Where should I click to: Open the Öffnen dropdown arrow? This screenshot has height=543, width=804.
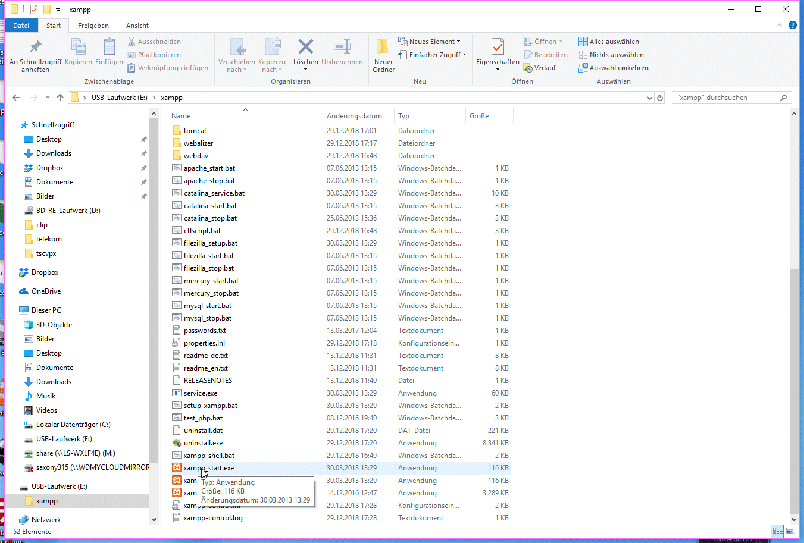tap(561, 42)
